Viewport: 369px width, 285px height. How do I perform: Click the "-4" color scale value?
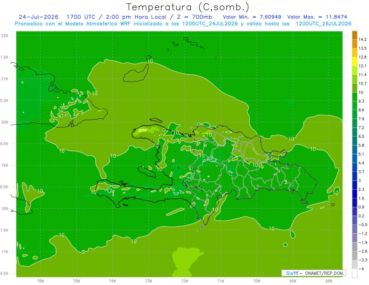tap(361, 269)
